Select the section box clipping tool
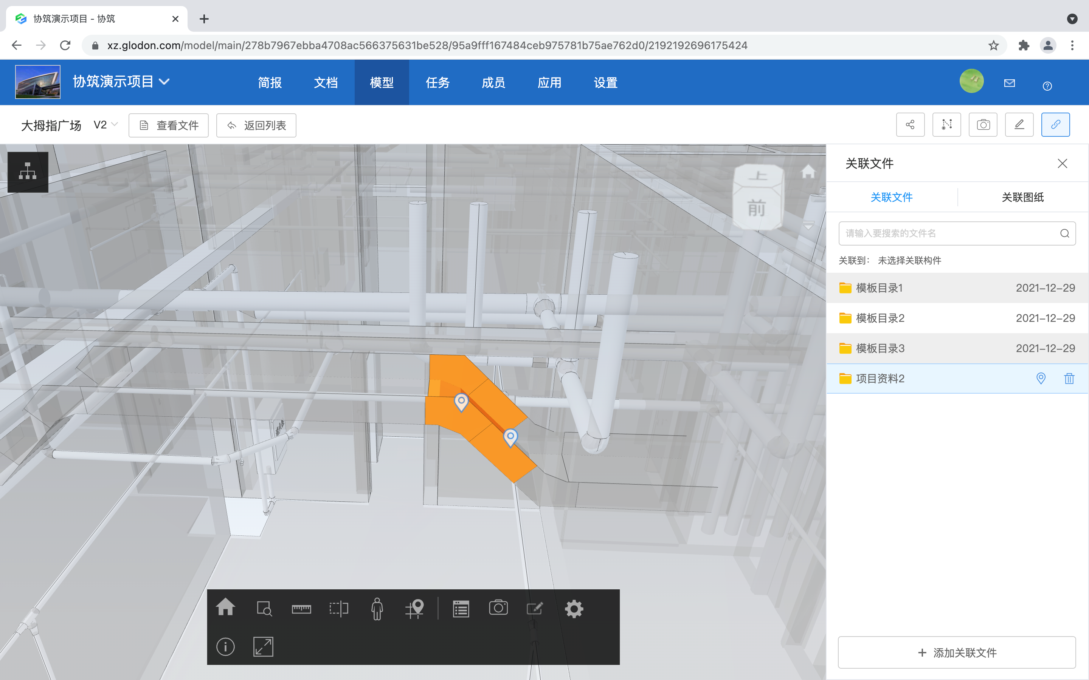The width and height of the screenshot is (1089, 680). click(338, 609)
